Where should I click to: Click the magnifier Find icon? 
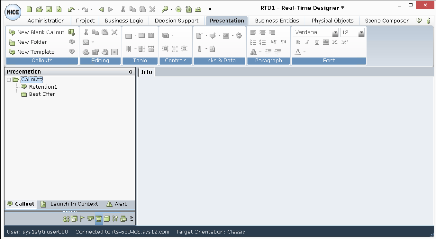(165, 9)
